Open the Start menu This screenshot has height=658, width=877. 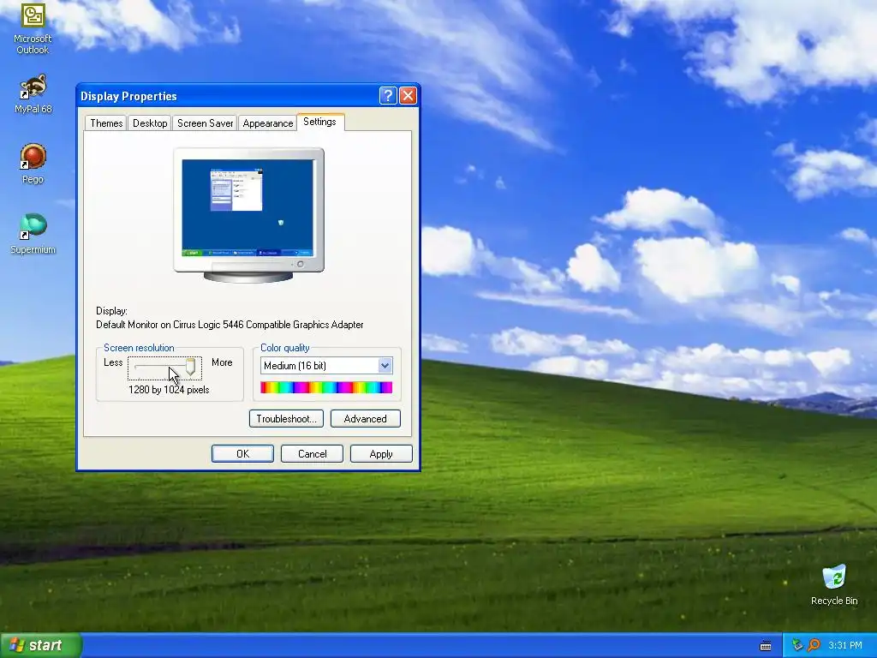[x=40, y=645]
